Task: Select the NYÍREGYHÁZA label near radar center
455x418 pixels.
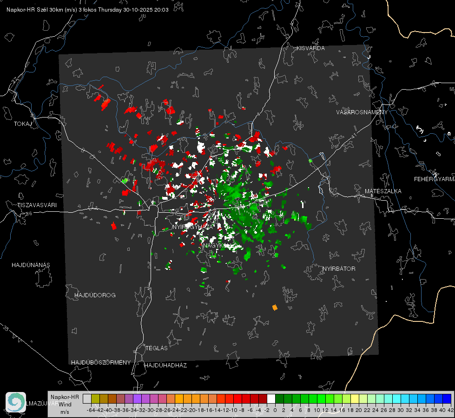Action: point(192,227)
